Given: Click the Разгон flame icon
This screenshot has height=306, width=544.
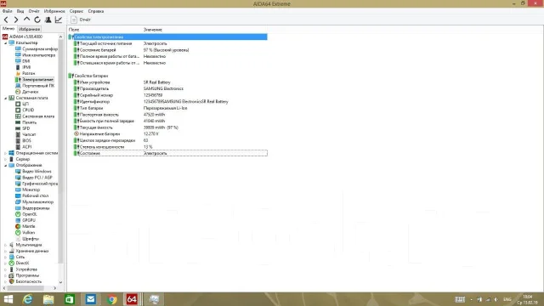Looking at the screenshot, I should pos(18,74).
